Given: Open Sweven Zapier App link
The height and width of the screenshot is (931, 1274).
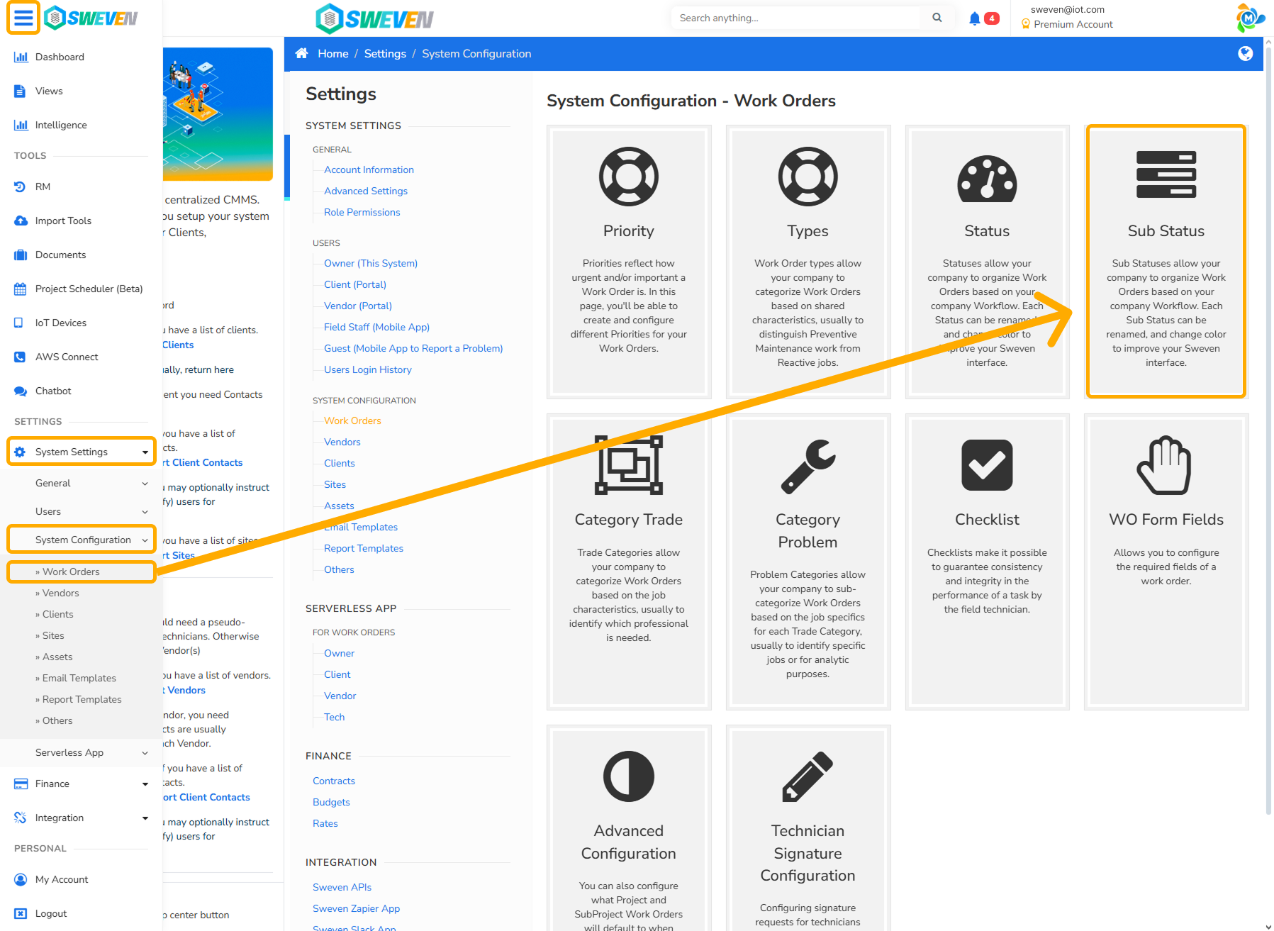Looking at the screenshot, I should (356, 908).
